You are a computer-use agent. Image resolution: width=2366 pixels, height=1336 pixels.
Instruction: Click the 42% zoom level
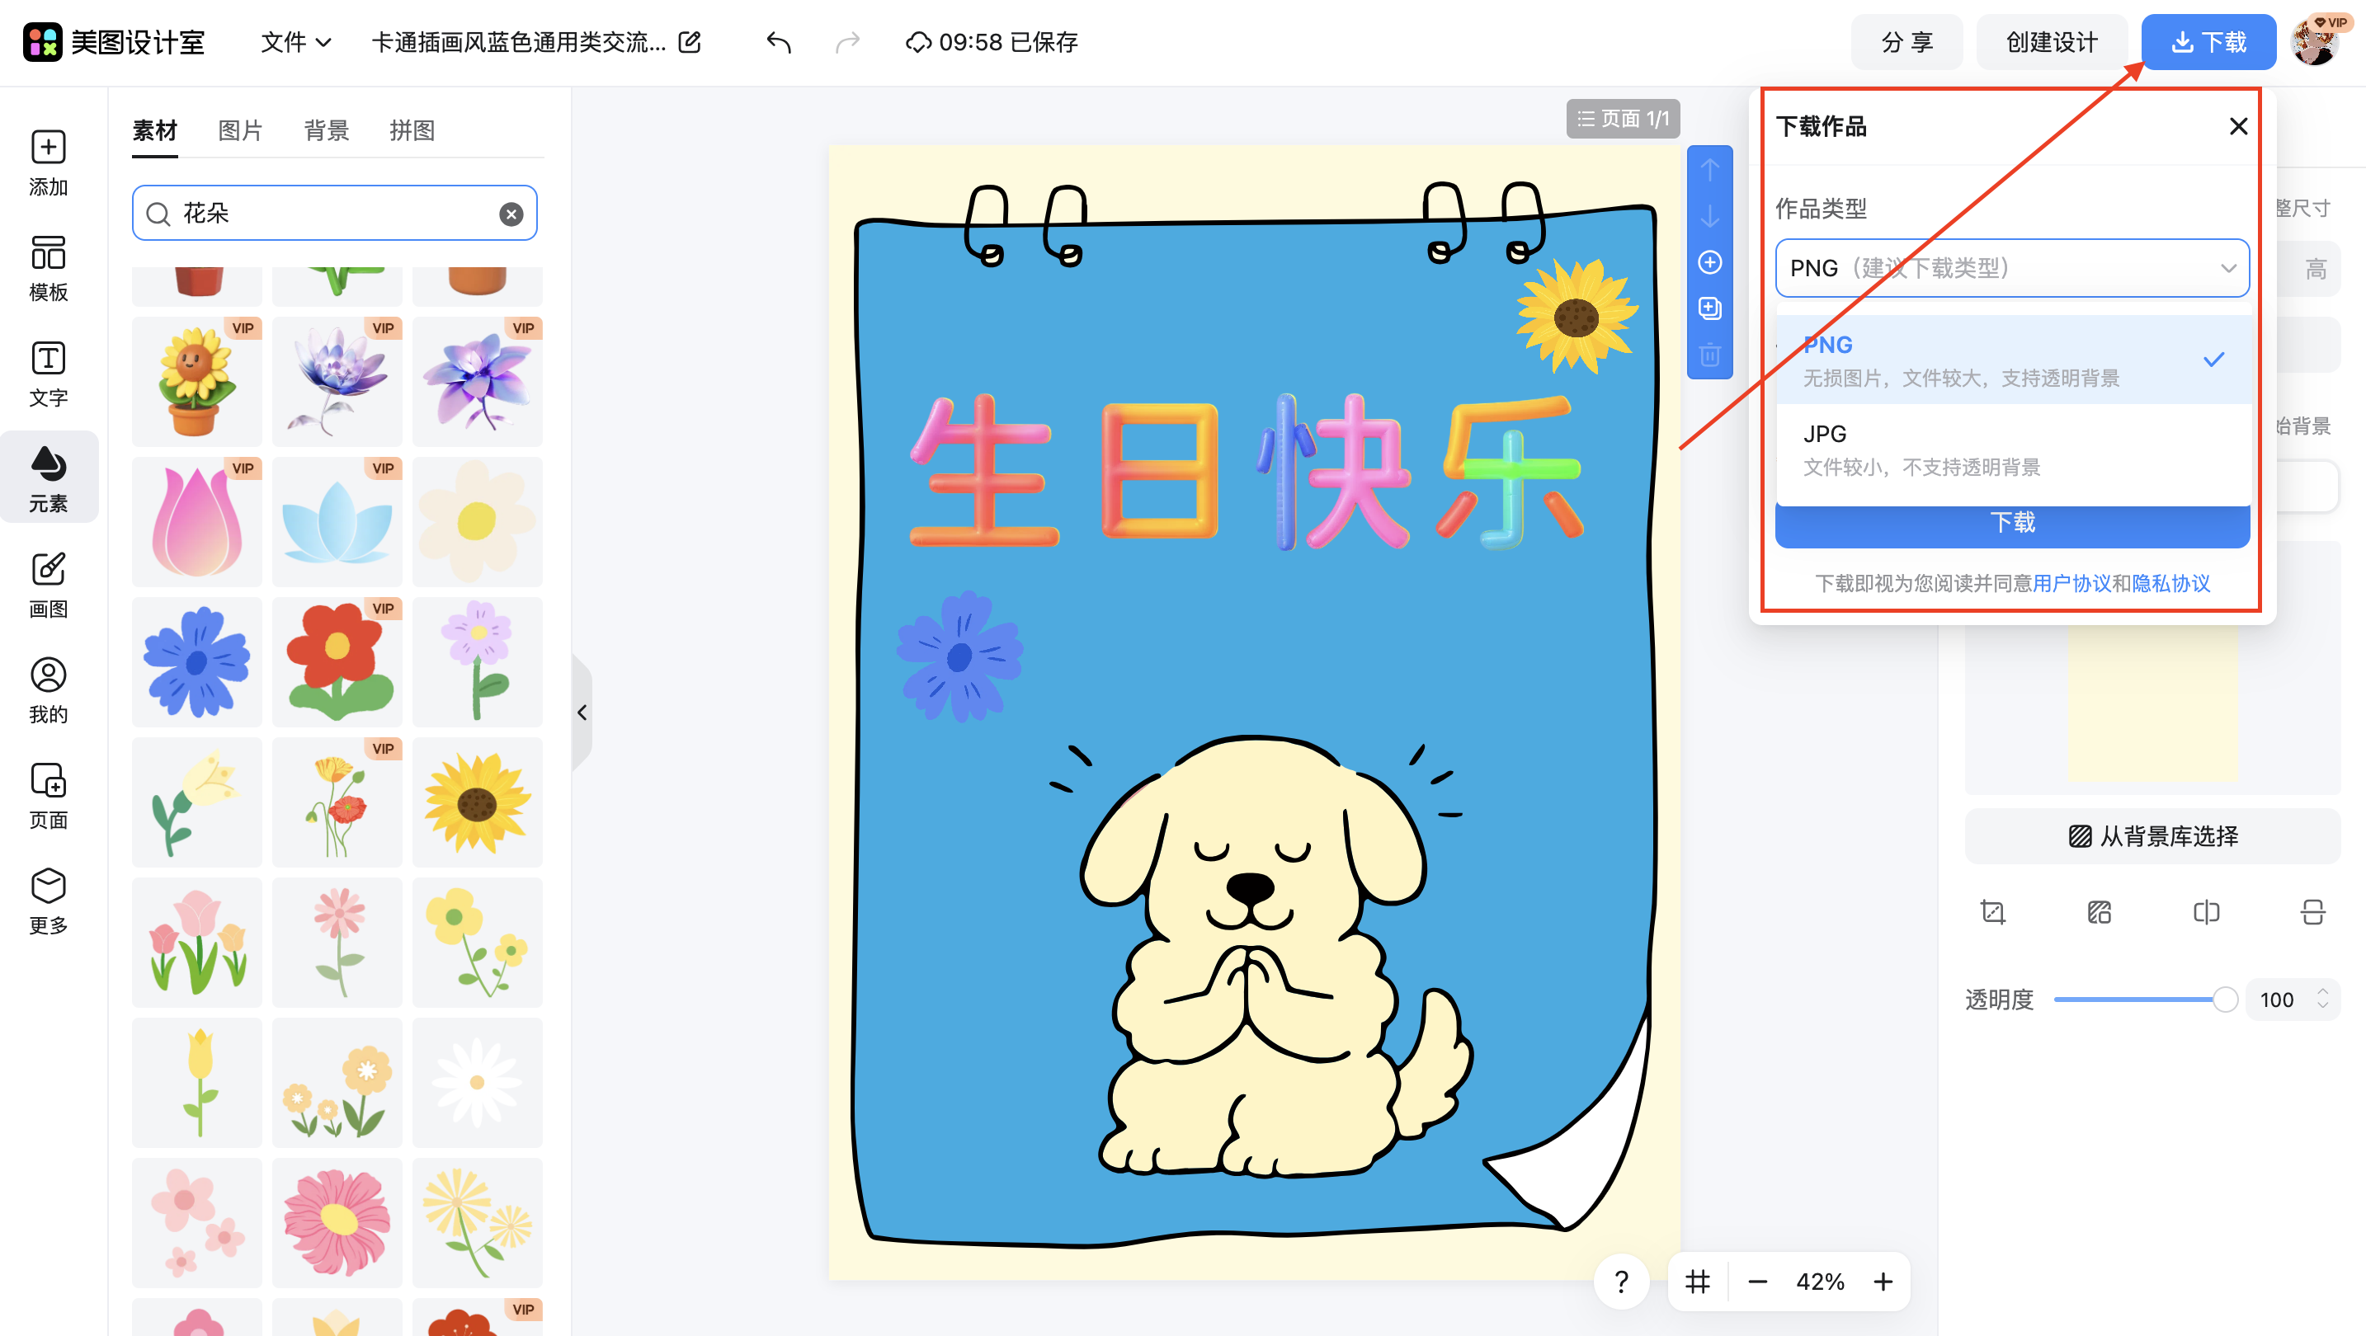click(x=1820, y=1281)
